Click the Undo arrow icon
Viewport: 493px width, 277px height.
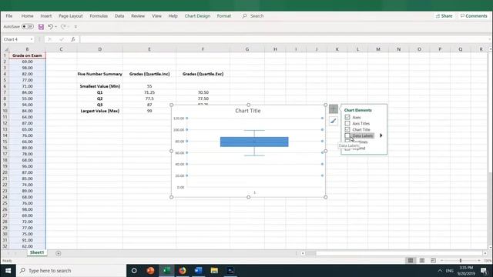(50, 27)
